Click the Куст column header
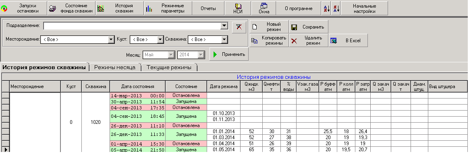The width and height of the screenshot is (469, 154). [71, 86]
